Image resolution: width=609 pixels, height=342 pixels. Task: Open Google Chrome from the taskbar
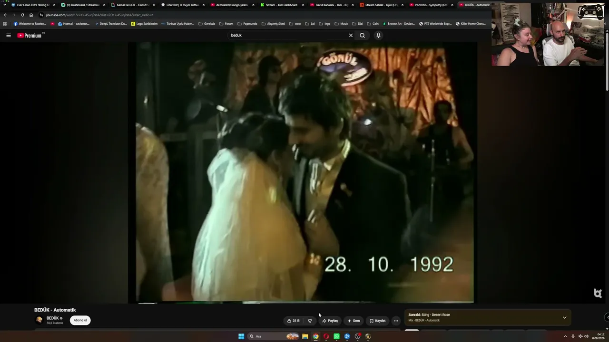coord(315,336)
